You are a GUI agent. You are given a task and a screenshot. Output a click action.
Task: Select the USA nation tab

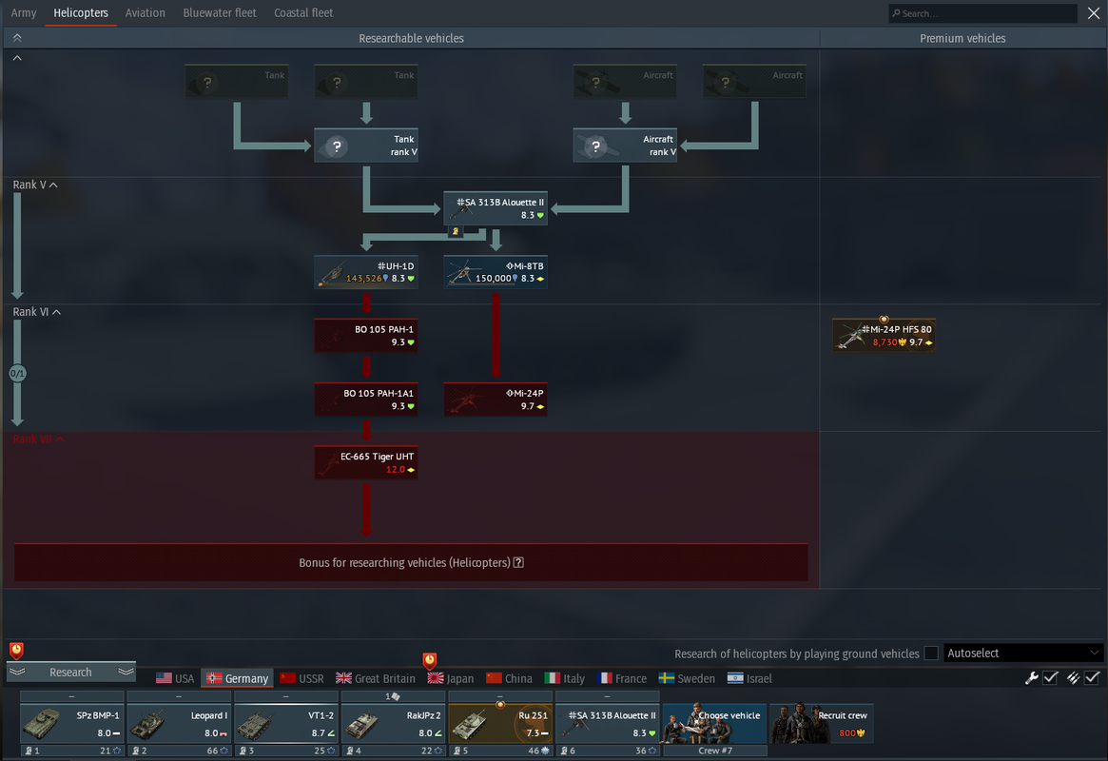[175, 678]
